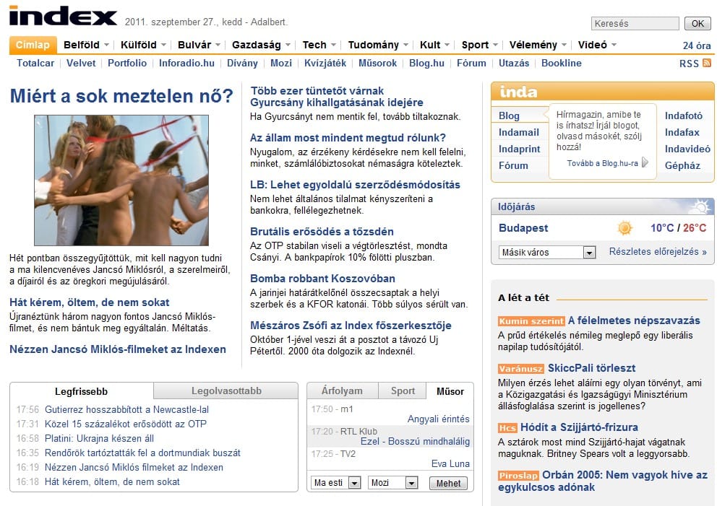Open the Portfolio link
This screenshot has height=506, width=717.
coord(127,63)
